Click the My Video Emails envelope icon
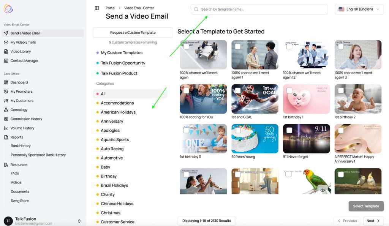 click(x=6, y=42)
